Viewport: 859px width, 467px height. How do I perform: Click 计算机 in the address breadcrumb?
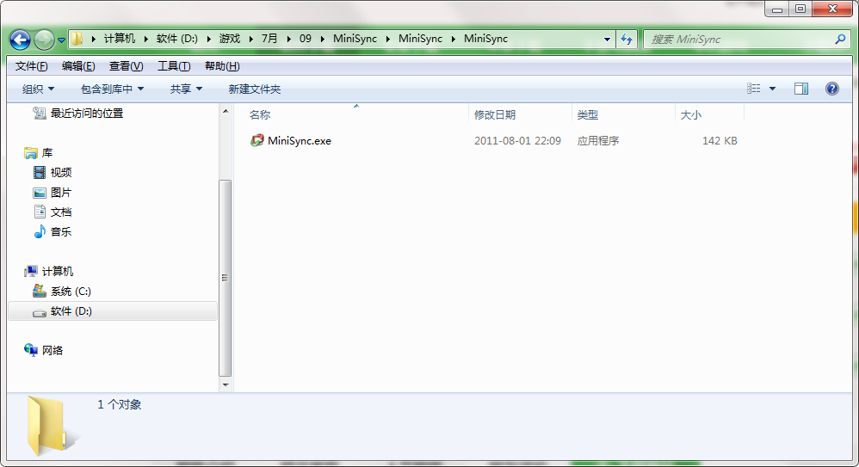pyautogui.click(x=120, y=39)
